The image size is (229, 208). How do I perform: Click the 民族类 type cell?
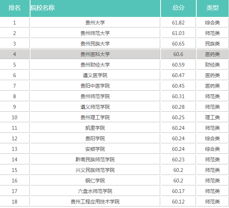point(212,44)
